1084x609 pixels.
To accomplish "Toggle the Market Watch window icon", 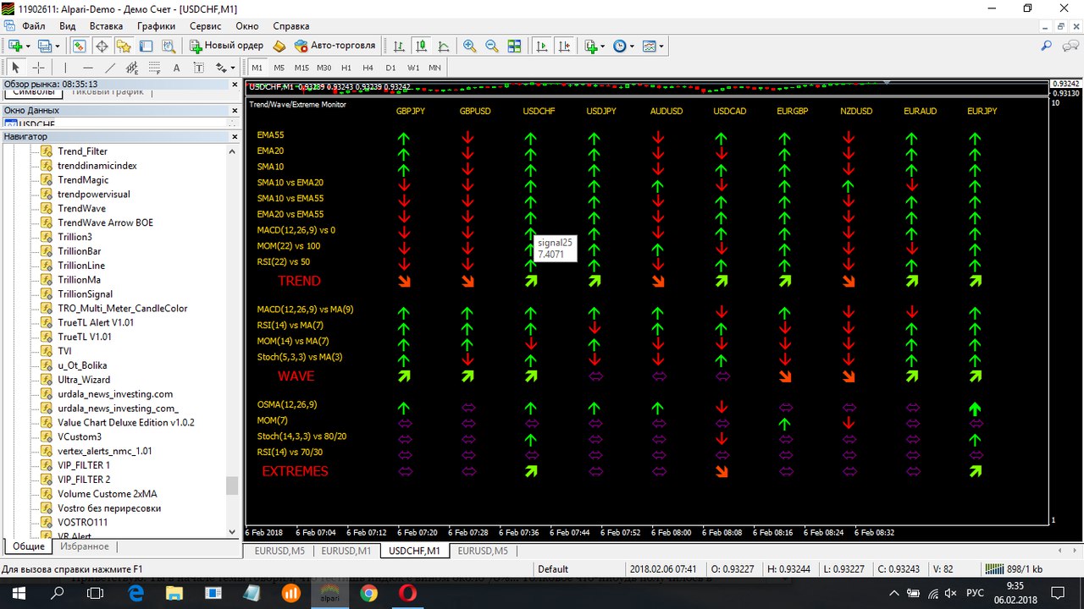I will click(x=79, y=46).
